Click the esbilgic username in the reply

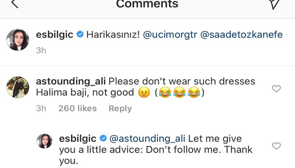point(78,138)
